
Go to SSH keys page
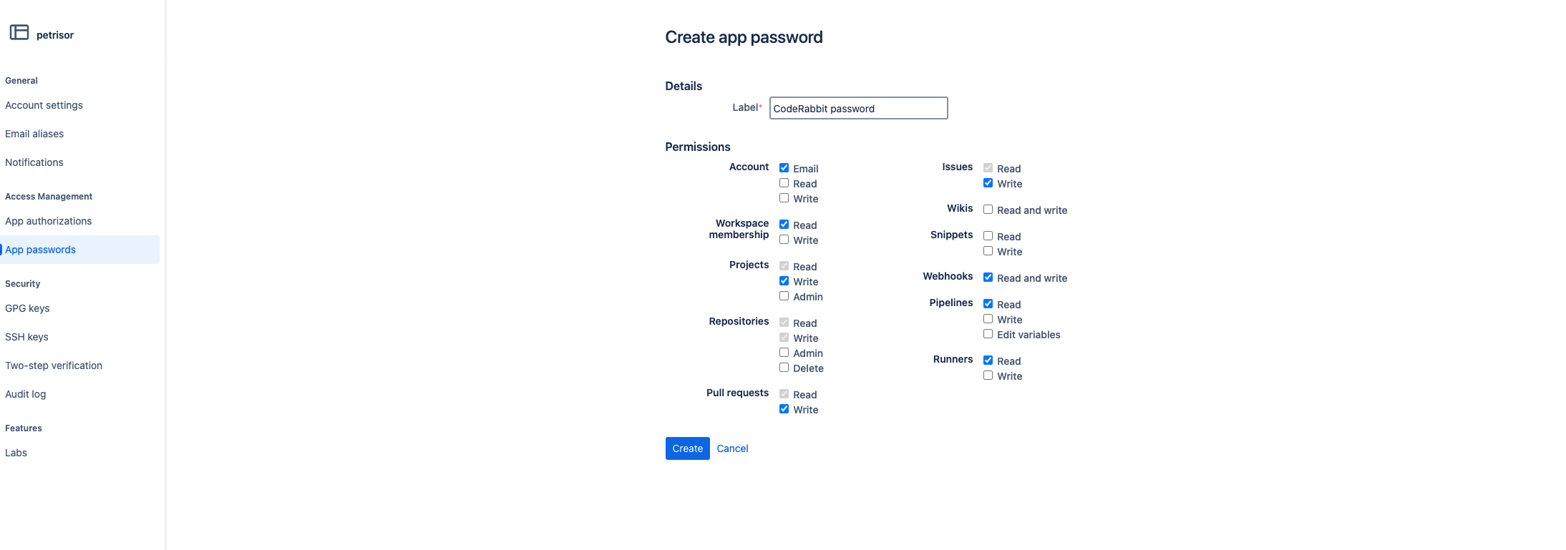coord(26,337)
